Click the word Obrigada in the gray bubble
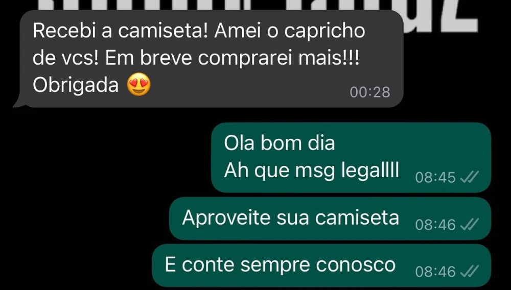The height and width of the screenshot is (290, 511). (x=76, y=85)
